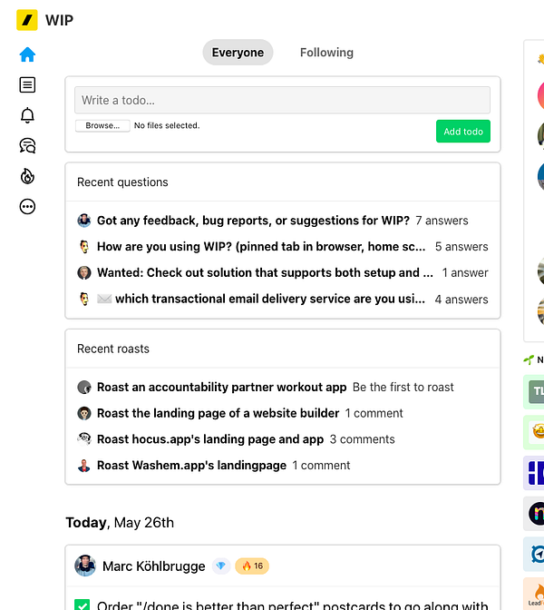Image resolution: width=544 pixels, height=610 pixels.
Task: Open 'Roast Washem.app's landingpage'
Action: click(191, 466)
